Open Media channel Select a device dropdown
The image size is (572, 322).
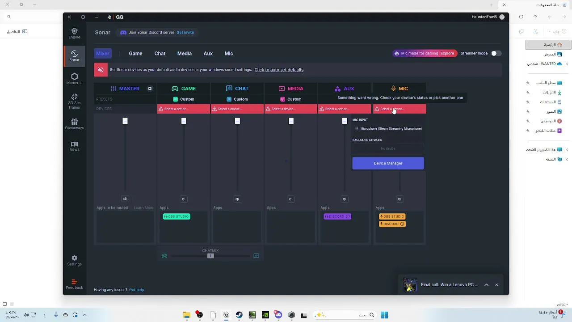pyautogui.click(x=291, y=109)
